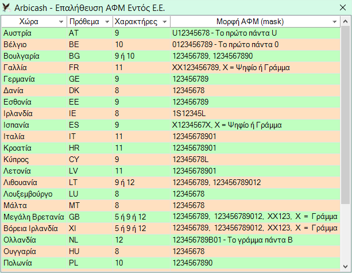The height and width of the screenshot is (273, 352).
Task: Click the AT prefix cell
Action: click(90, 33)
